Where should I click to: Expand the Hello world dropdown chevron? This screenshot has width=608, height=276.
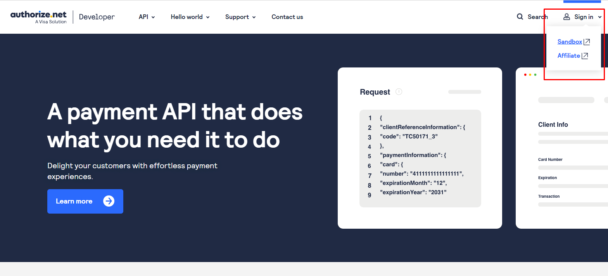208,17
